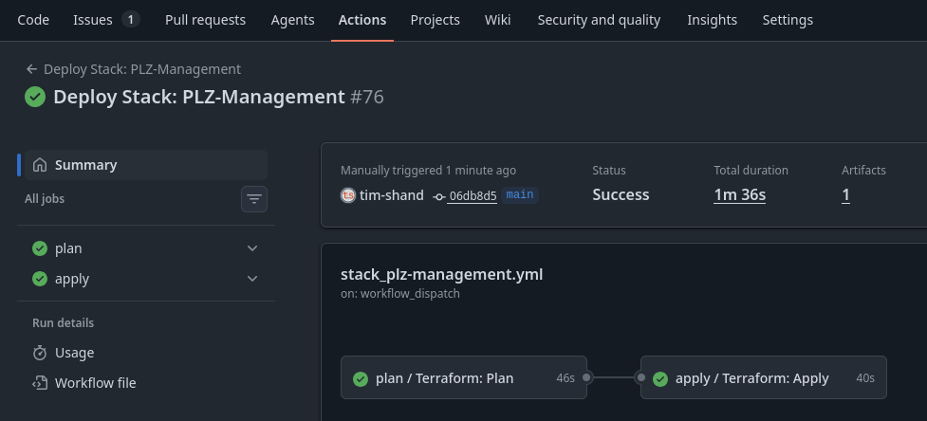Image resolution: width=927 pixels, height=421 pixels.
Task: Click the 40s duration on apply node
Action: tap(865, 378)
